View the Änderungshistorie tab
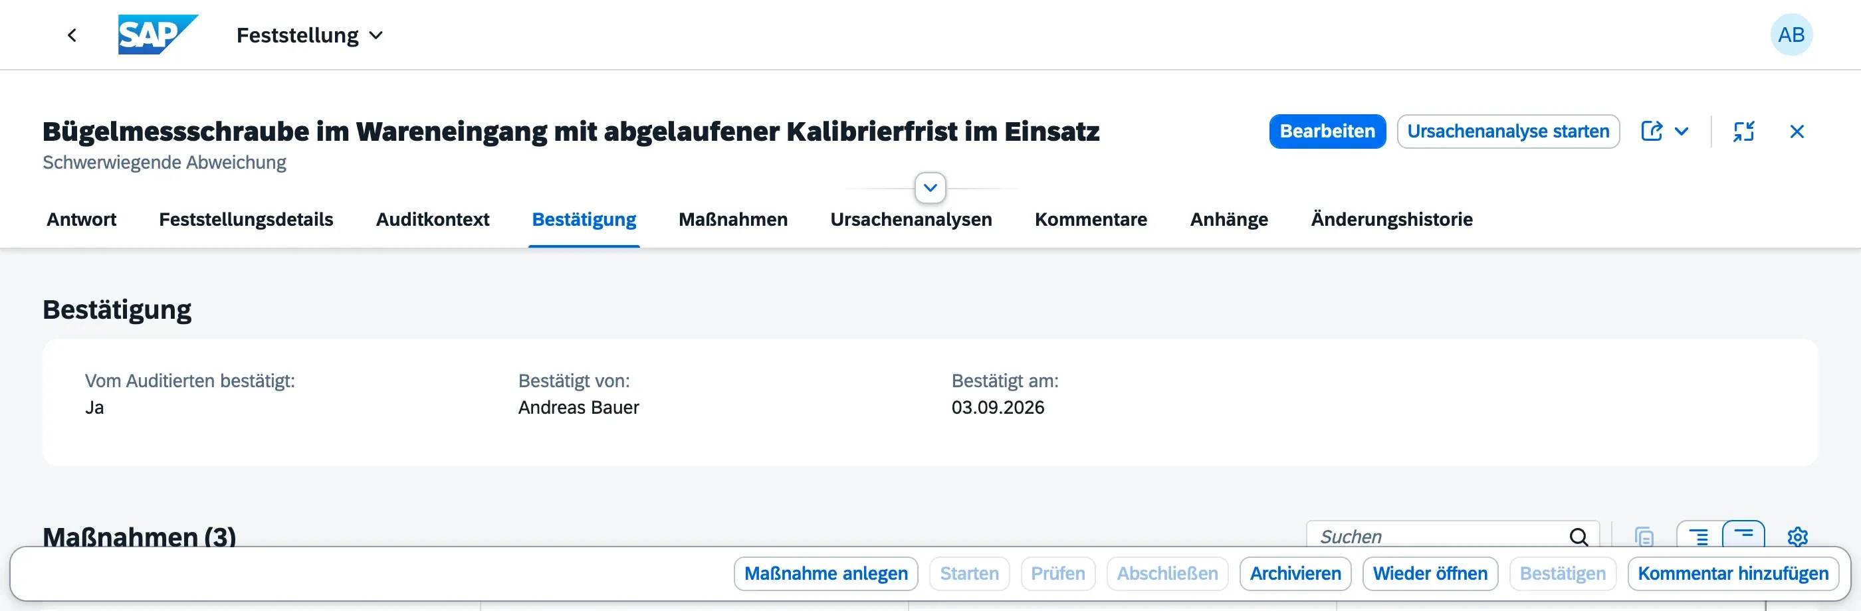 tap(1391, 220)
